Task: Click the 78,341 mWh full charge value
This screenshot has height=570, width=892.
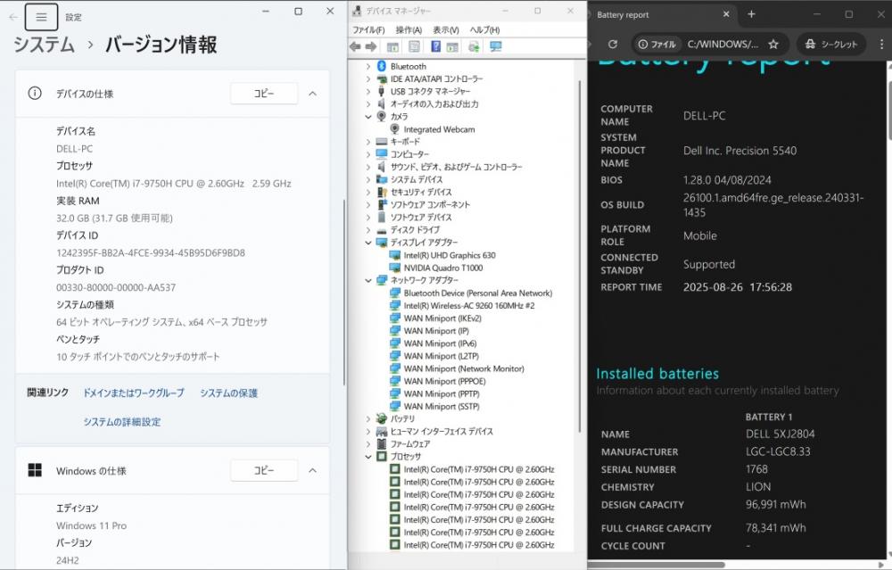Action: pos(776,527)
